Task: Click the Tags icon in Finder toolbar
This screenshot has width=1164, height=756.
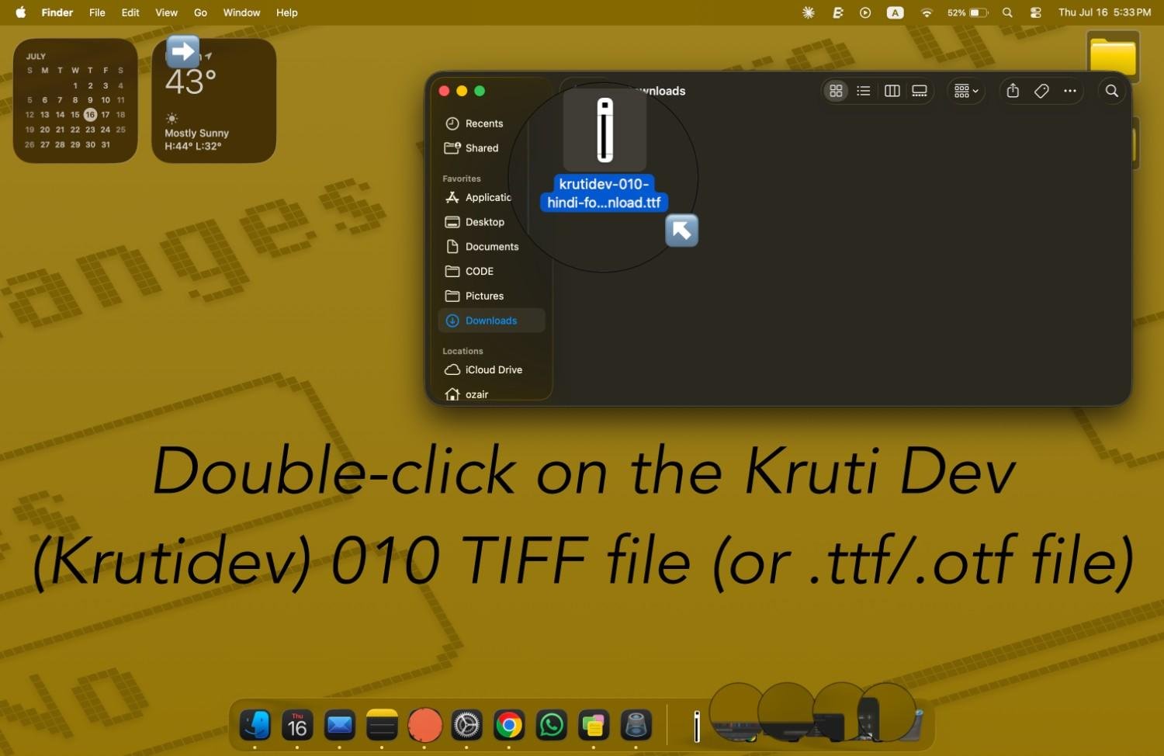Action: (1041, 91)
